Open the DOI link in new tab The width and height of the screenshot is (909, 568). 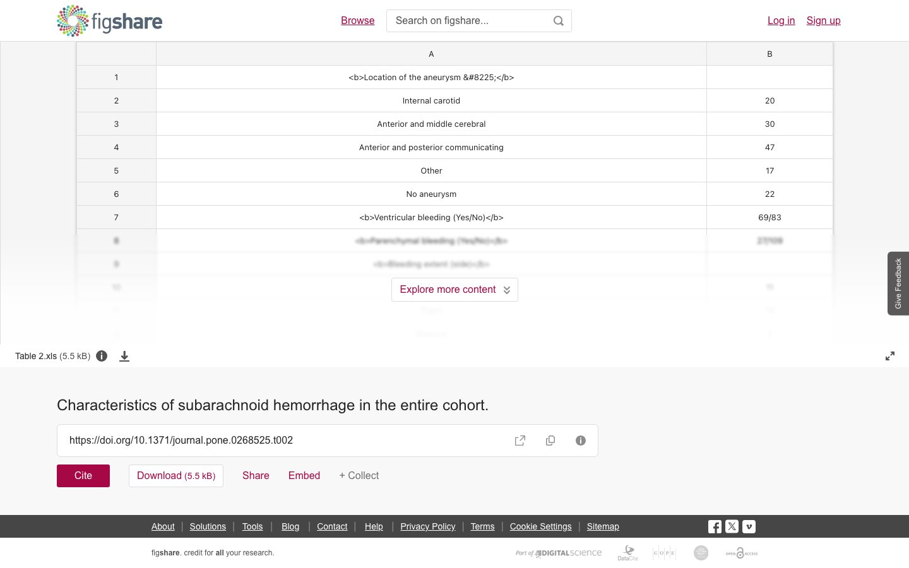pos(520,441)
